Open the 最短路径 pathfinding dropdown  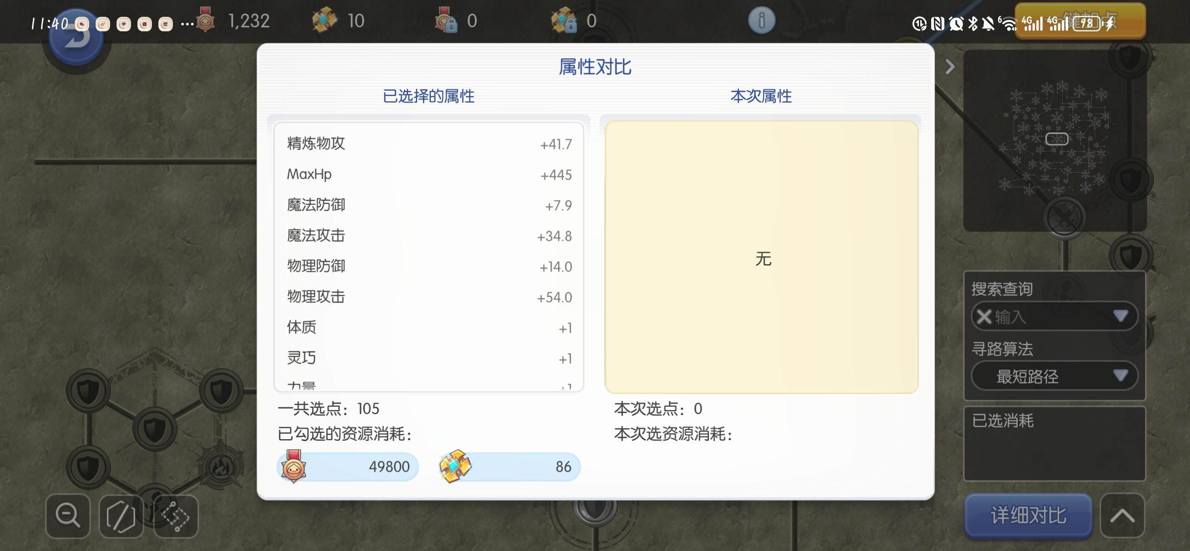pos(1054,376)
